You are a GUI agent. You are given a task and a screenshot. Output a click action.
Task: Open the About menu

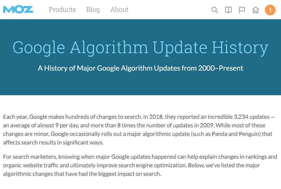(x=120, y=10)
